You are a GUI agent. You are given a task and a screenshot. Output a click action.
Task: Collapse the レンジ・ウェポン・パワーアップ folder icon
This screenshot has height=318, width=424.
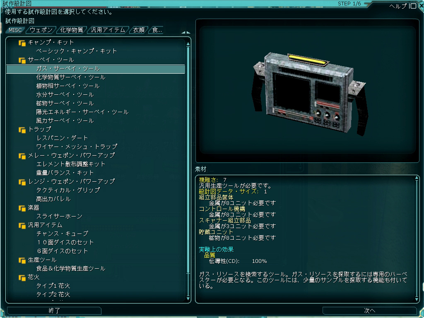[x=22, y=182]
